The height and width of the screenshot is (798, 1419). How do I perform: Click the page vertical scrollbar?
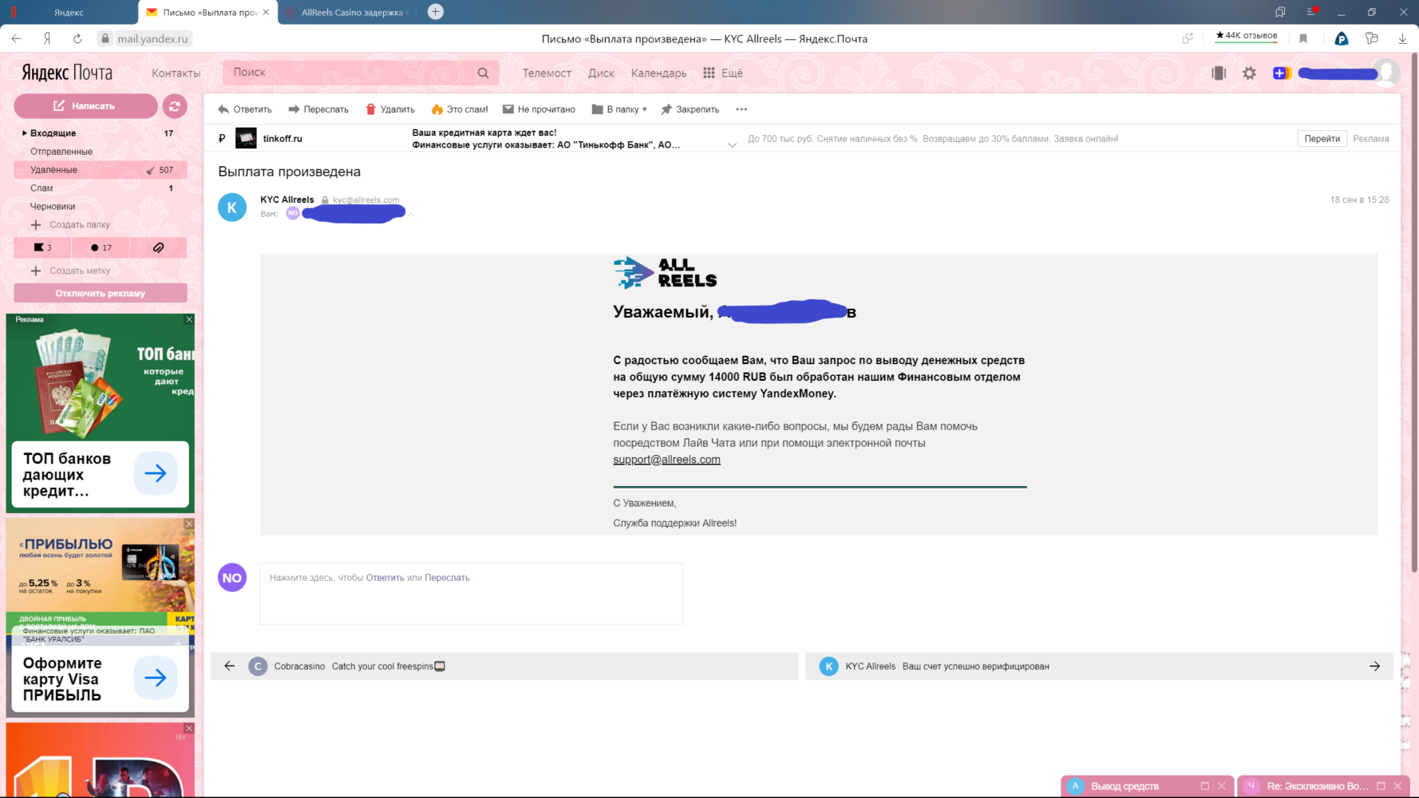(1414, 311)
